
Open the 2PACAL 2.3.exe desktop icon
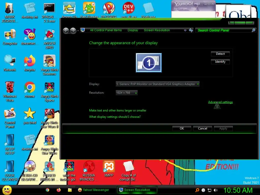49,12
